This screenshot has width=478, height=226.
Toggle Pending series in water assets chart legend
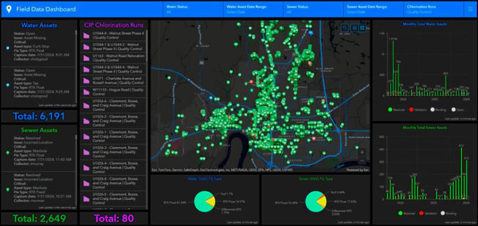point(438,110)
